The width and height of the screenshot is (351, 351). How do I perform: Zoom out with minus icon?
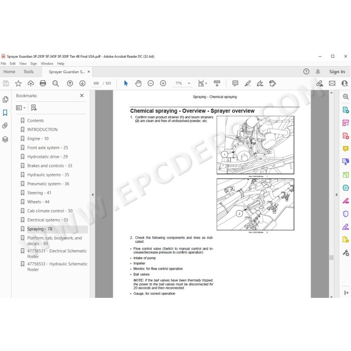(150, 84)
